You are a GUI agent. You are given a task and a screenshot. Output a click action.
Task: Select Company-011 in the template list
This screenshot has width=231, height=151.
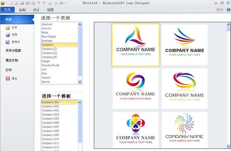click(59, 143)
